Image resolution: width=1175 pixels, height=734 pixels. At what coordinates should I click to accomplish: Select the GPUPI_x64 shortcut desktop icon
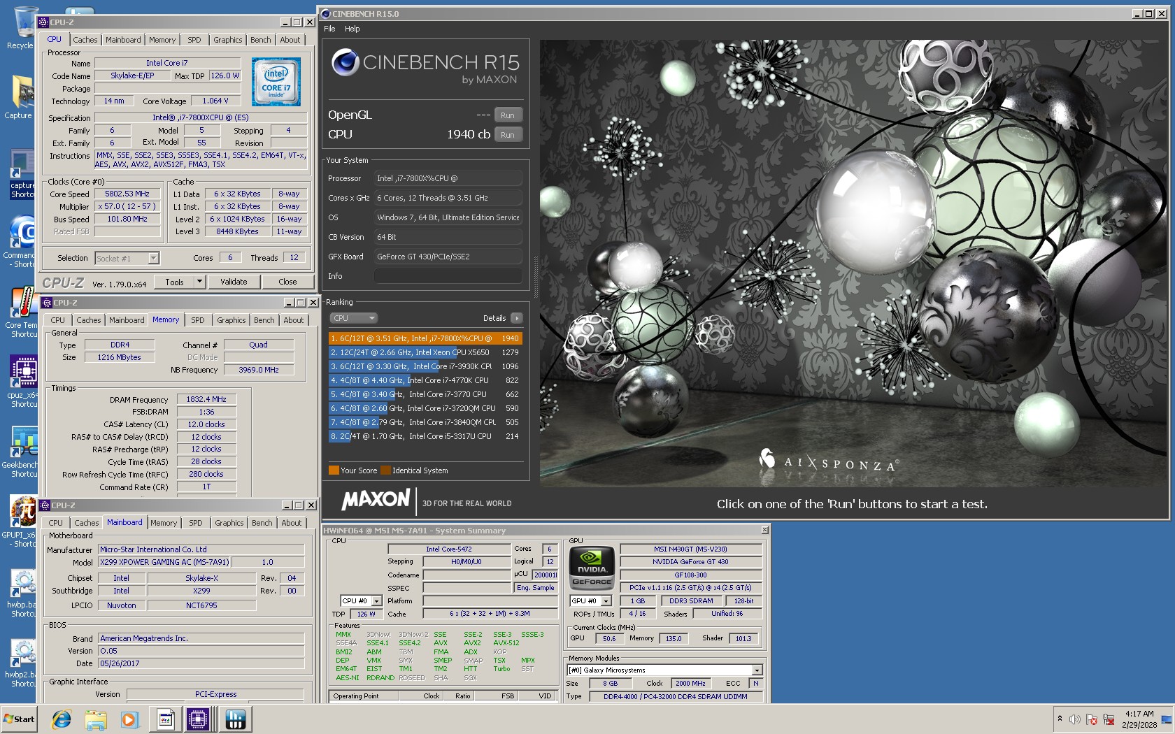[23, 521]
